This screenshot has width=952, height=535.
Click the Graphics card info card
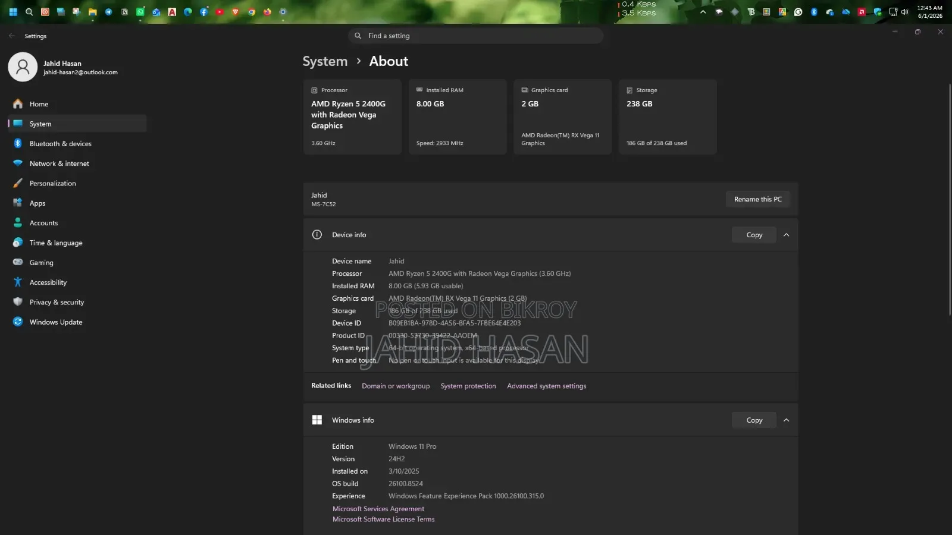click(x=562, y=117)
